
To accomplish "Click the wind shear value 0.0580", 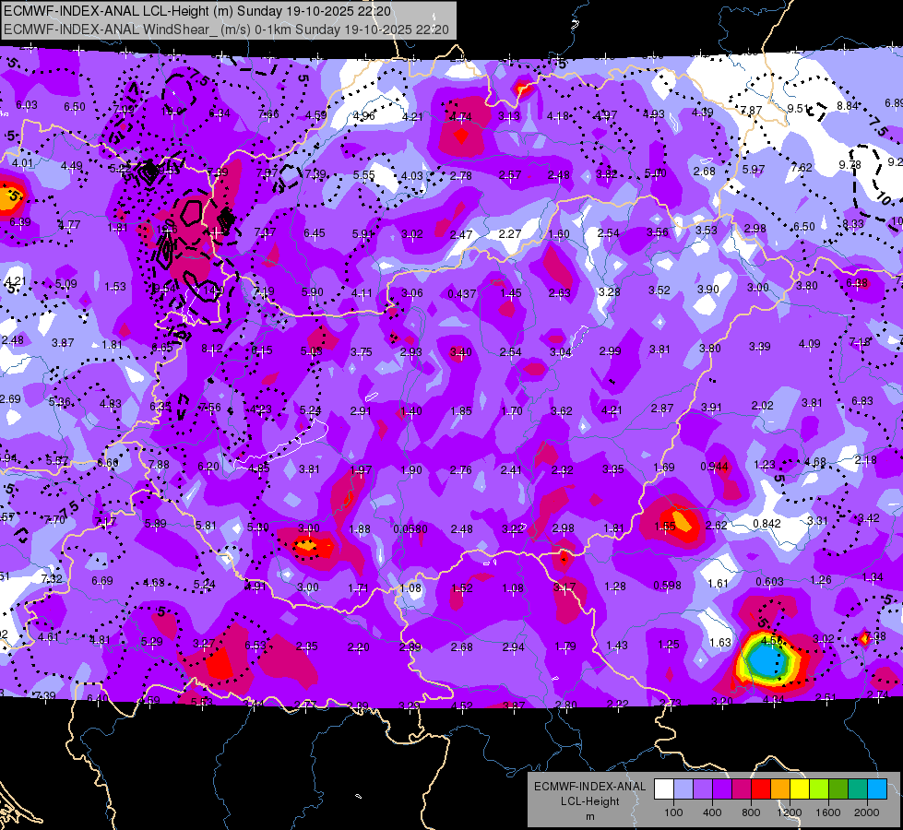I will 410,529.
